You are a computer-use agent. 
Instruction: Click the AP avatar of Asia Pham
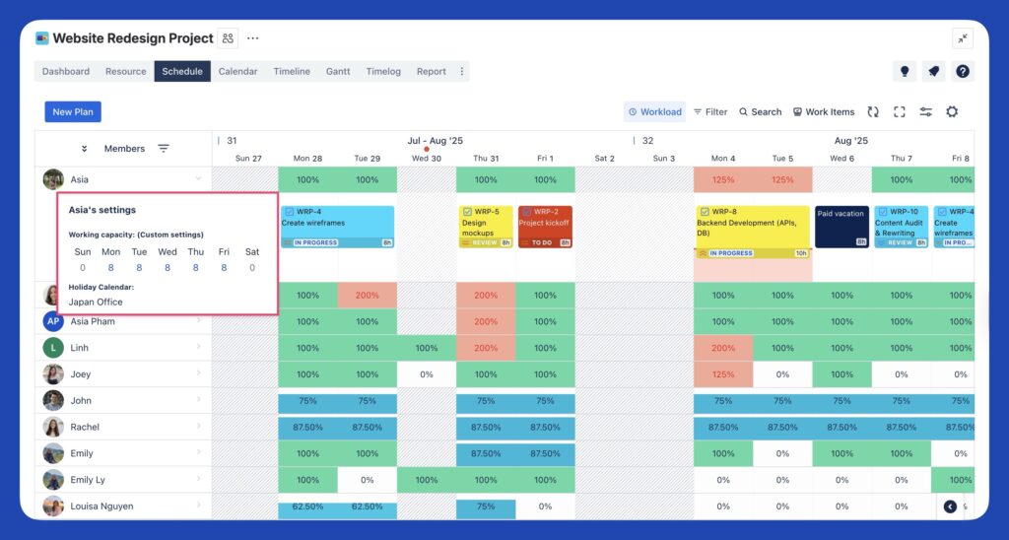tap(53, 321)
